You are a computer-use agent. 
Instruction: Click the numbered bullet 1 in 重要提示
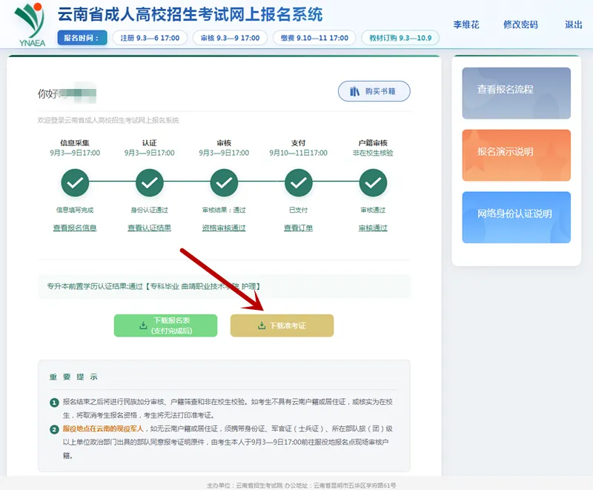(x=54, y=403)
